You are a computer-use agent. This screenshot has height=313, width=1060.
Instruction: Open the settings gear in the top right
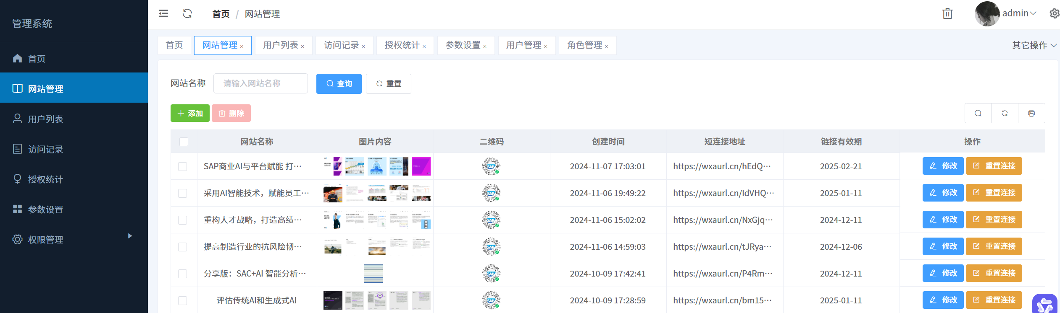tap(1055, 14)
